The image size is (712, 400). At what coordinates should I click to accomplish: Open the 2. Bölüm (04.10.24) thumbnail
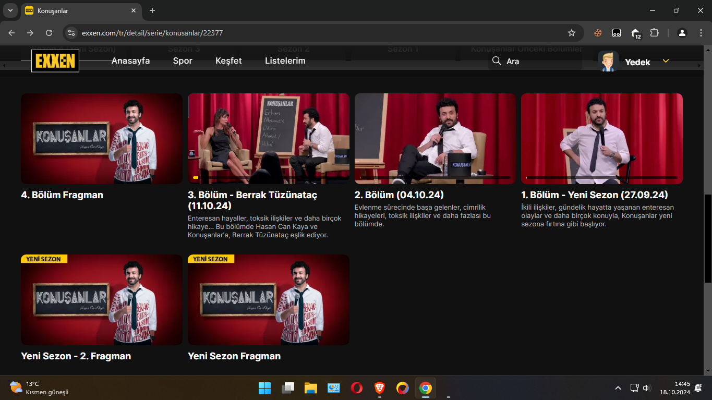point(435,139)
